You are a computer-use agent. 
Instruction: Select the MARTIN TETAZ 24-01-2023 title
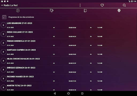point(19,86)
